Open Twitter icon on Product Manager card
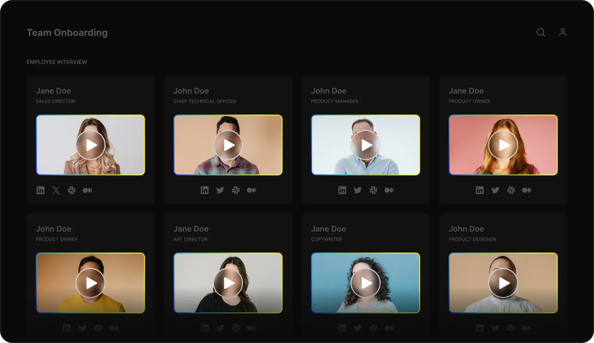 pos(358,190)
